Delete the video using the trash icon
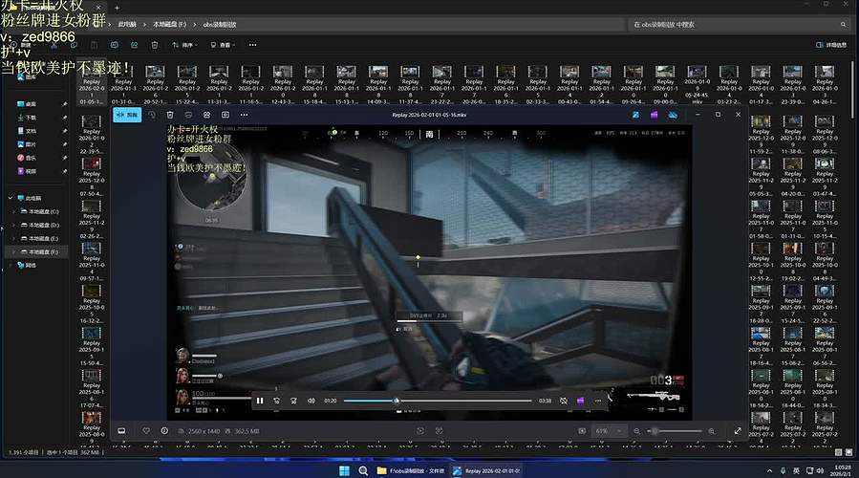Image resolution: width=859 pixels, height=478 pixels. tap(170, 115)
